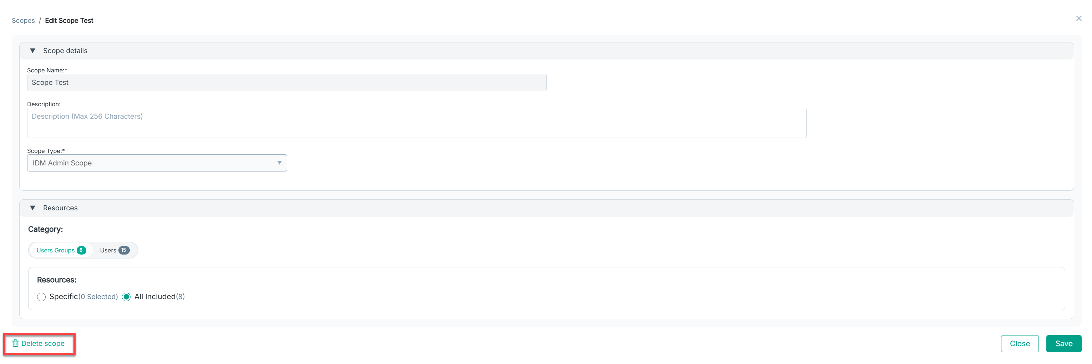The width and height of the screenshot is (1092, 364).
Task: Go back via the Scopes breadcrumb
Action: coord(23,21)
